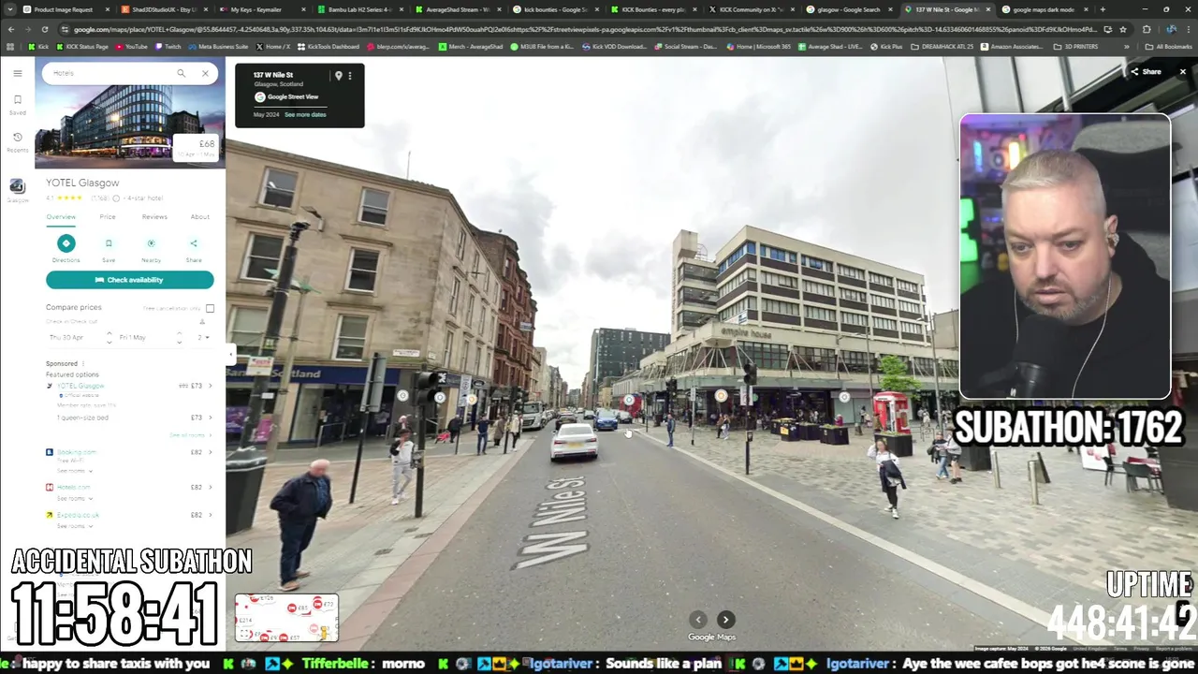The width and height of the screenshot is (1198, 674).
Task: Enable the Free cancellation only checkbox
Action: pos(210,308)
